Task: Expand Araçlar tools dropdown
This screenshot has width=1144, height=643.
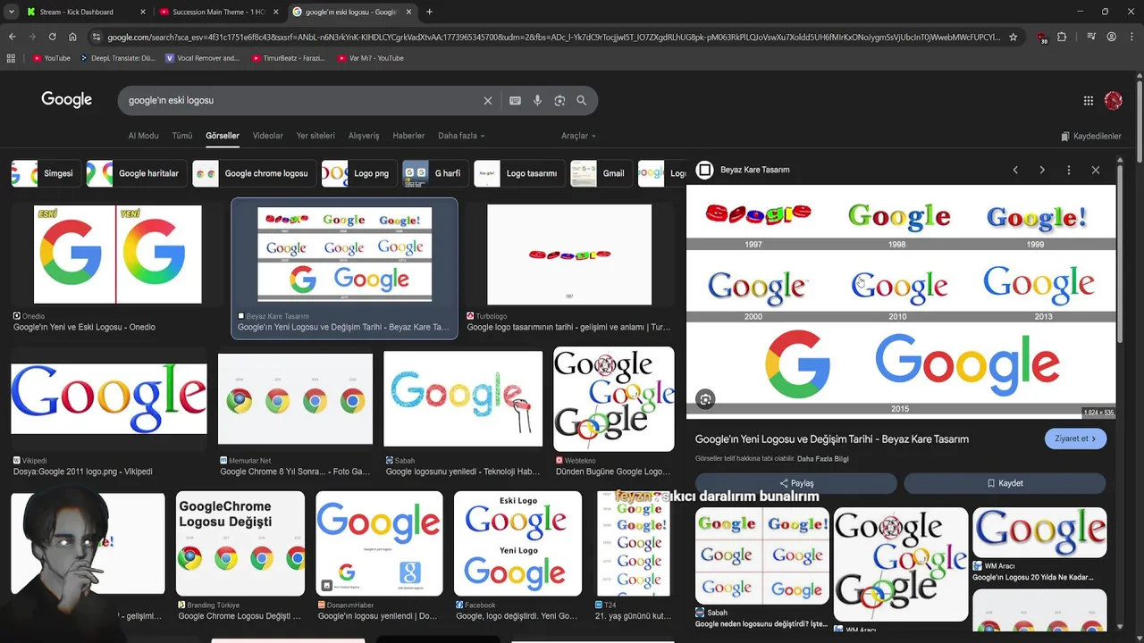Action: [x=578, y=136]
